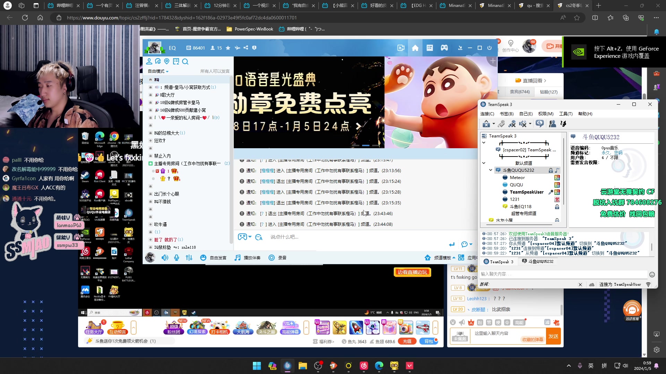Open 背包 backpack on Douyu
Screen dimensions: 666x374
coord(429,341)
